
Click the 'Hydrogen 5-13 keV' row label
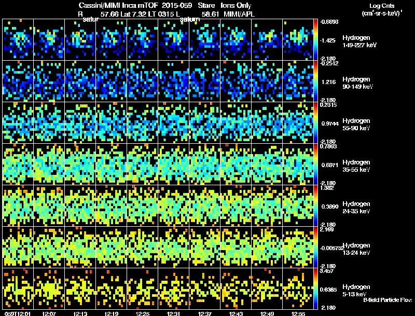tap(356, 291)
